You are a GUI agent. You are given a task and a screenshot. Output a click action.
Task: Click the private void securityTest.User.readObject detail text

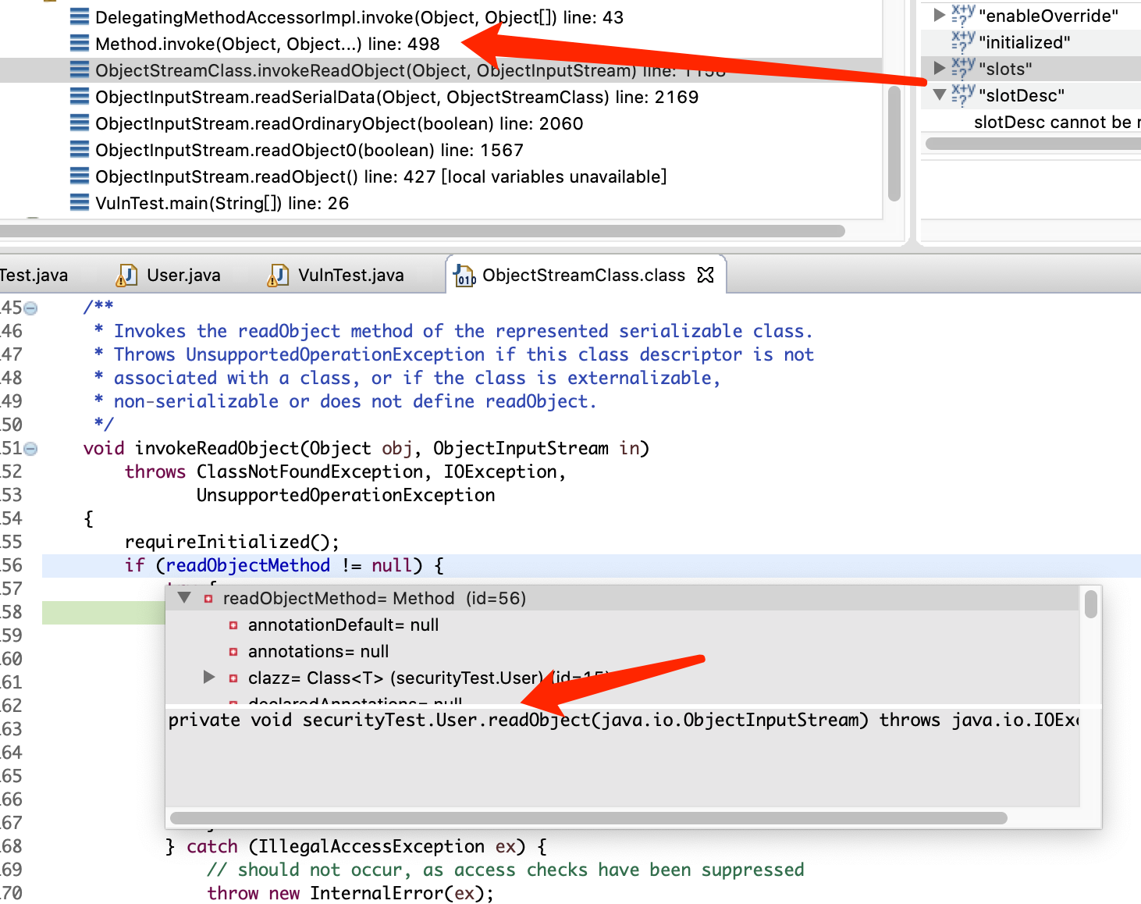pos(624,720)
